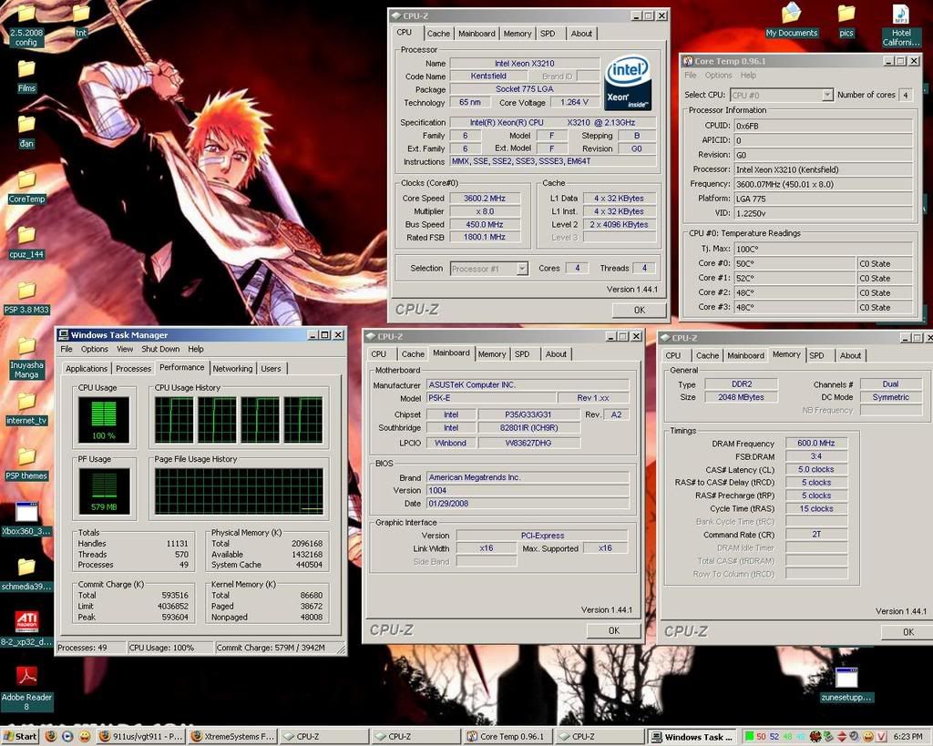Click the Core Speed value '3600.2 MHz'

(x=485, y=199)
